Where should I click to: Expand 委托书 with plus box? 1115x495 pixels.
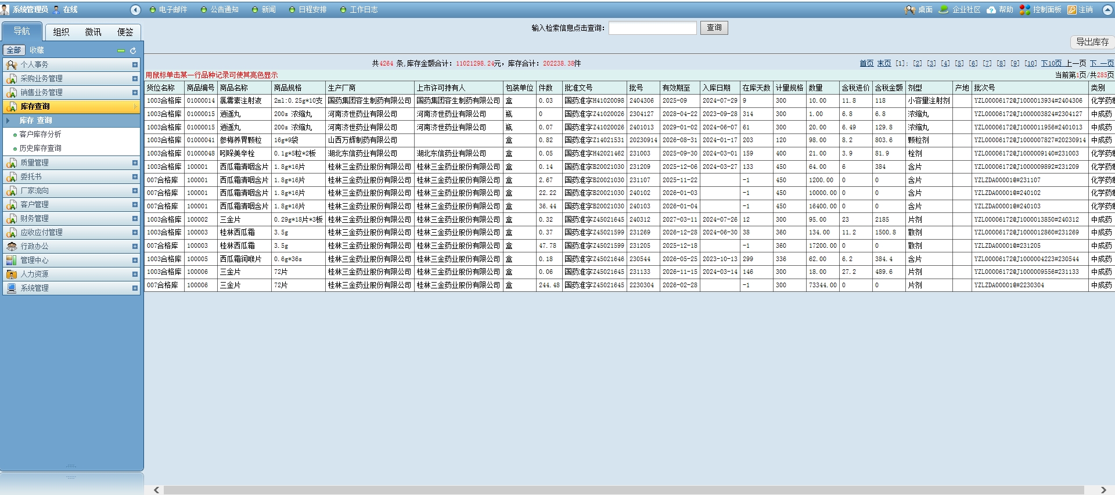[x=135, y=176]
